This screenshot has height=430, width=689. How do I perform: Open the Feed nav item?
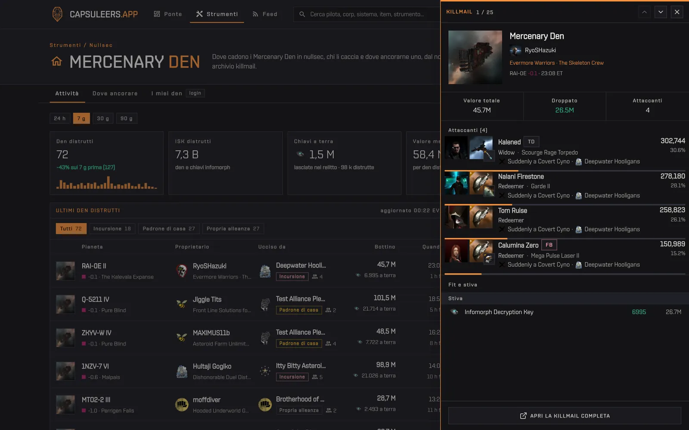265,14
